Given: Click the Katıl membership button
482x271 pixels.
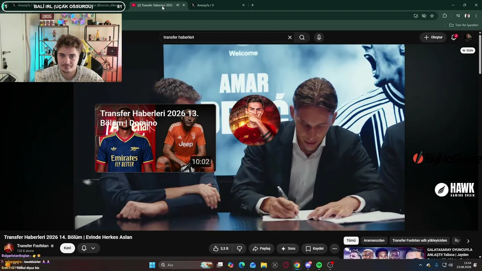Looking at the screenshot, I should [67, 248].
